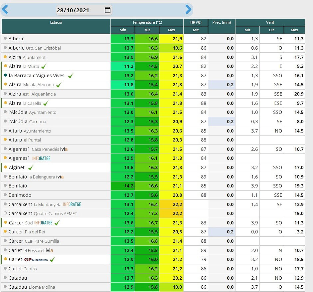
Task: Open the Alzira est l'Alquenència station
Action: (x=32, y=94)
